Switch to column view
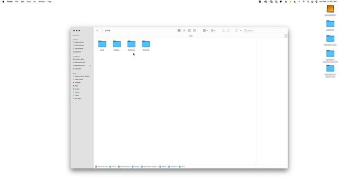This screenshot has height=191, width=339. pos(189,31)
